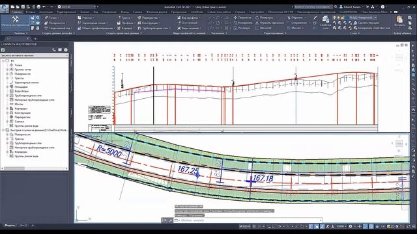This screenshot has width=417, height=234.
Task: Click the command line input field
Action: (248, 220)
